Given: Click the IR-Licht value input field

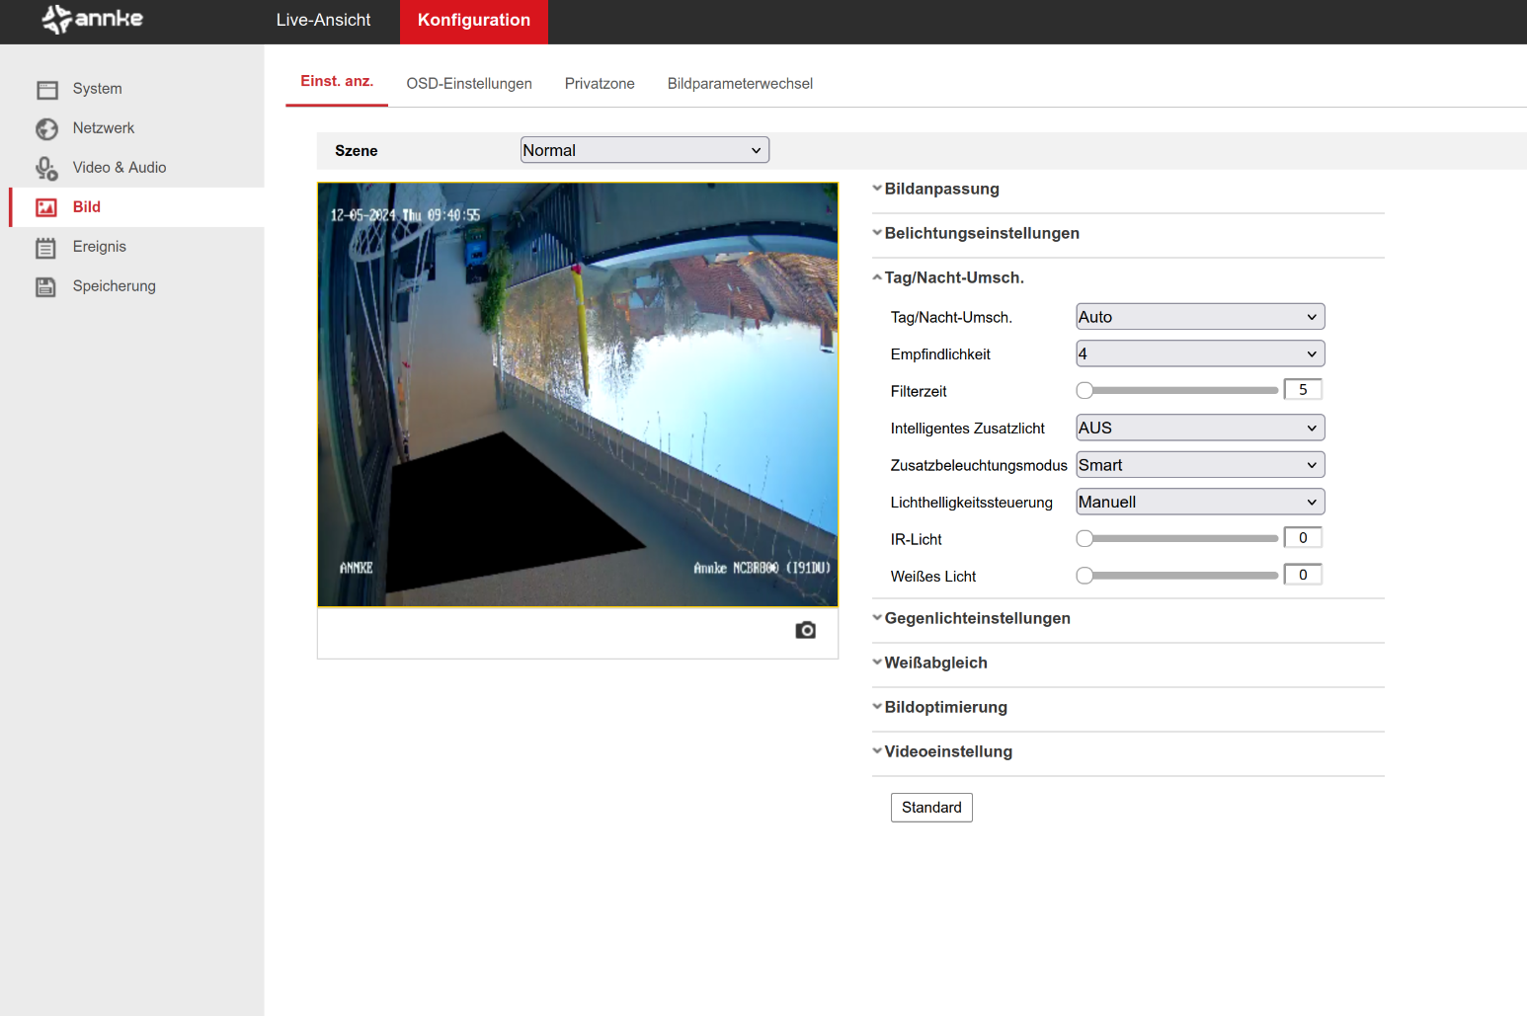Looking at the screenshot, I should (x=1302, y=538).
